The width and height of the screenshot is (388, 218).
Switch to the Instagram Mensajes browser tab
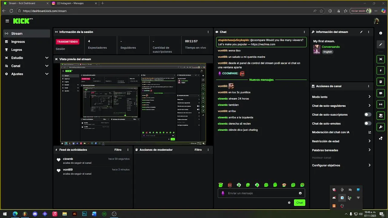point(74,3)
